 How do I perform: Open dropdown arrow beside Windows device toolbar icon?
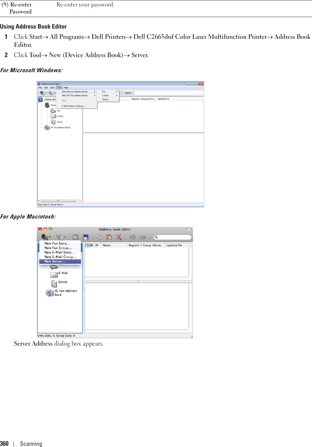point(46,93)
